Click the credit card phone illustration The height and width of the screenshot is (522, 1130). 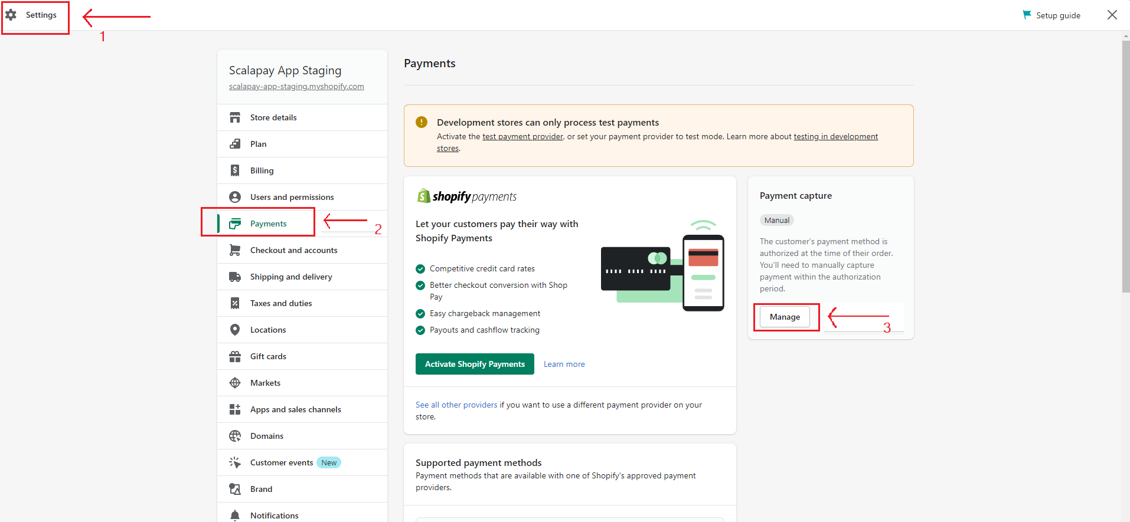tap(662, 265)
